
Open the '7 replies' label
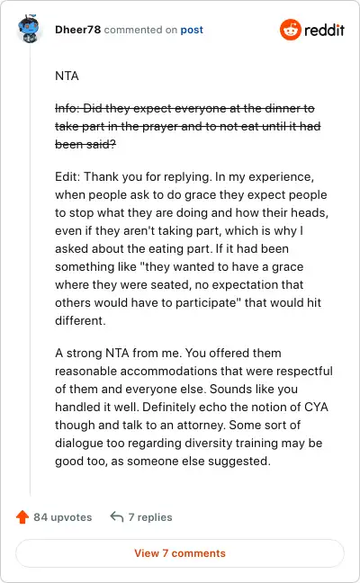(x=150, y=517)
